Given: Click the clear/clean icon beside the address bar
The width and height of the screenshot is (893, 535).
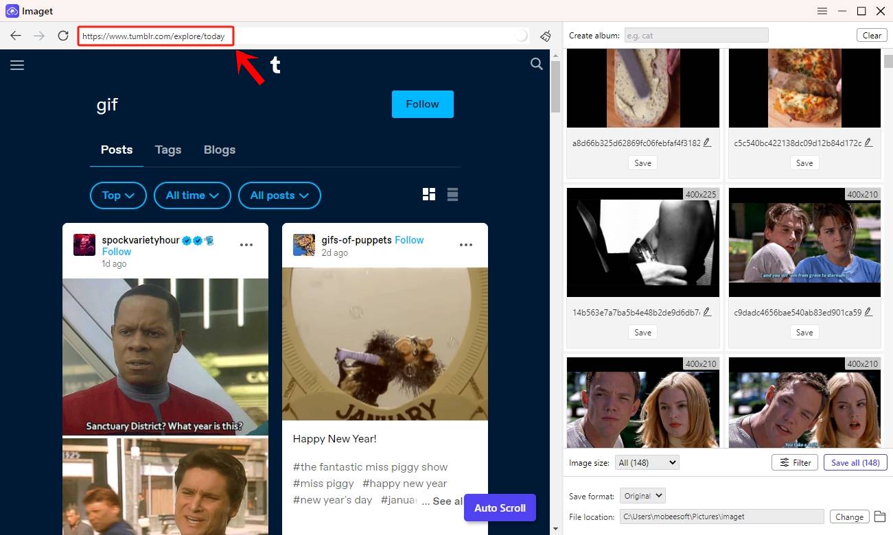Looking at the screenshot, I should (546, 36).
